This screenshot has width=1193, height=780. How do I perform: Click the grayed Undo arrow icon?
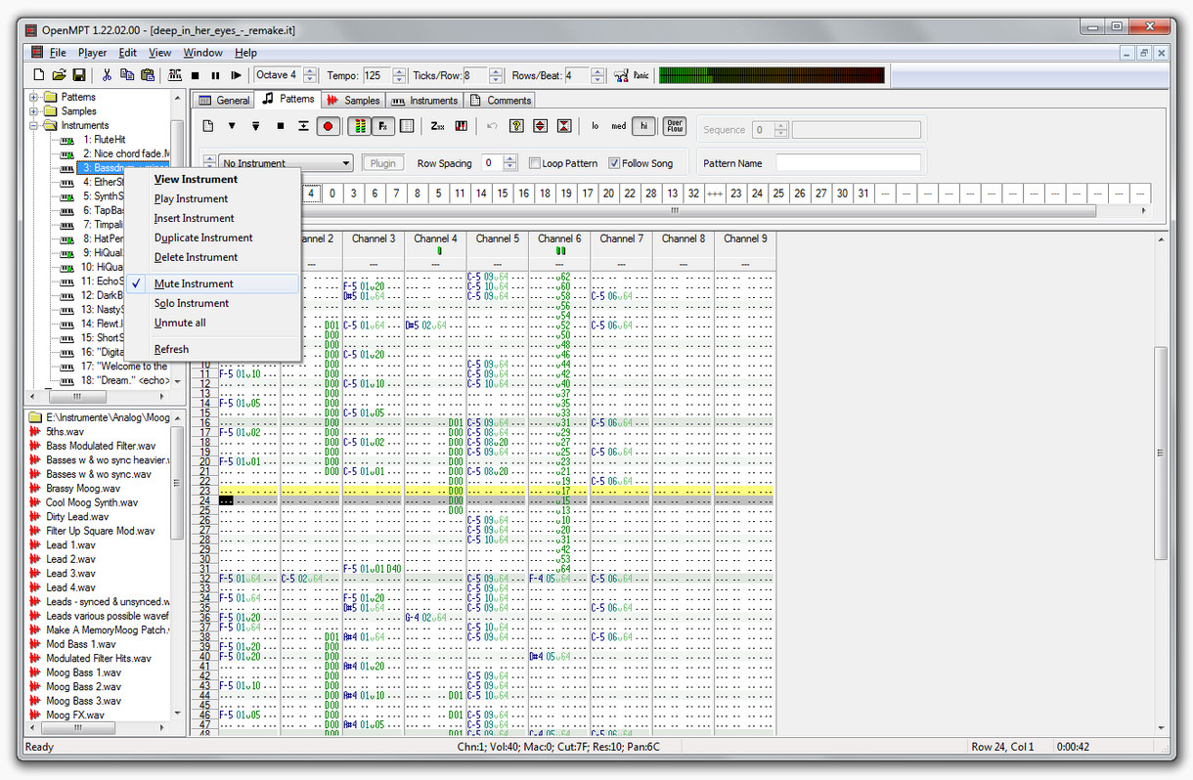coord(492,126)
